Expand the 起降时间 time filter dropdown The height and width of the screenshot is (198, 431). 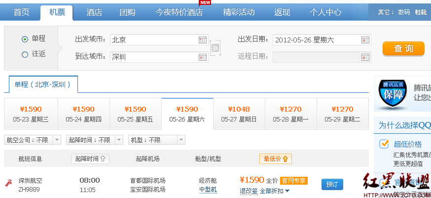[x=118, y=140]
